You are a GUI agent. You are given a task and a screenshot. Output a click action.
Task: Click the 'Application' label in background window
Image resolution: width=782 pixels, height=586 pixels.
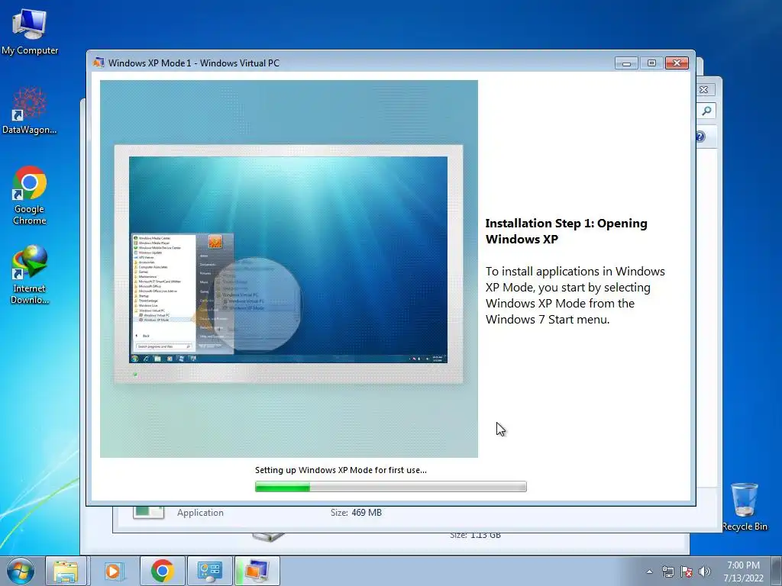pyautogui.click(x=200, y=513)
